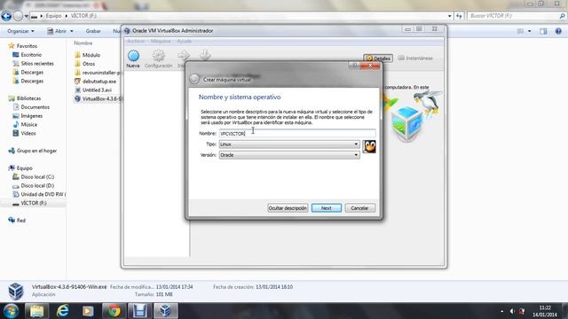568x319 pixels.
Task: Open Google Chrome from taskbar
Action: tap(114, 311)
